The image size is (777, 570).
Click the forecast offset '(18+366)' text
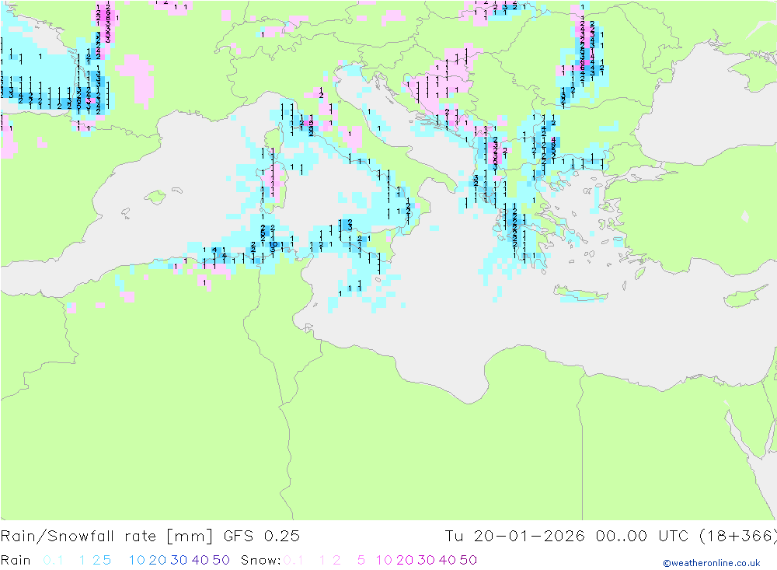click(737, 537)
